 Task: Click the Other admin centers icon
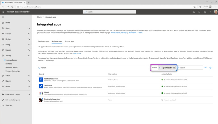point(3,94)
